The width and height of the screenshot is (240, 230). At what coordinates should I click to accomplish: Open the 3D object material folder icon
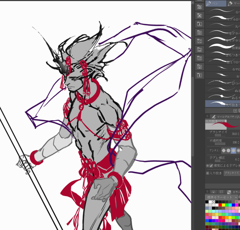[199, 67]
